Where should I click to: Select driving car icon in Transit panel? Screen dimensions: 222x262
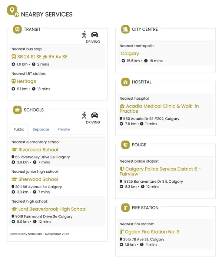point(95,34)
